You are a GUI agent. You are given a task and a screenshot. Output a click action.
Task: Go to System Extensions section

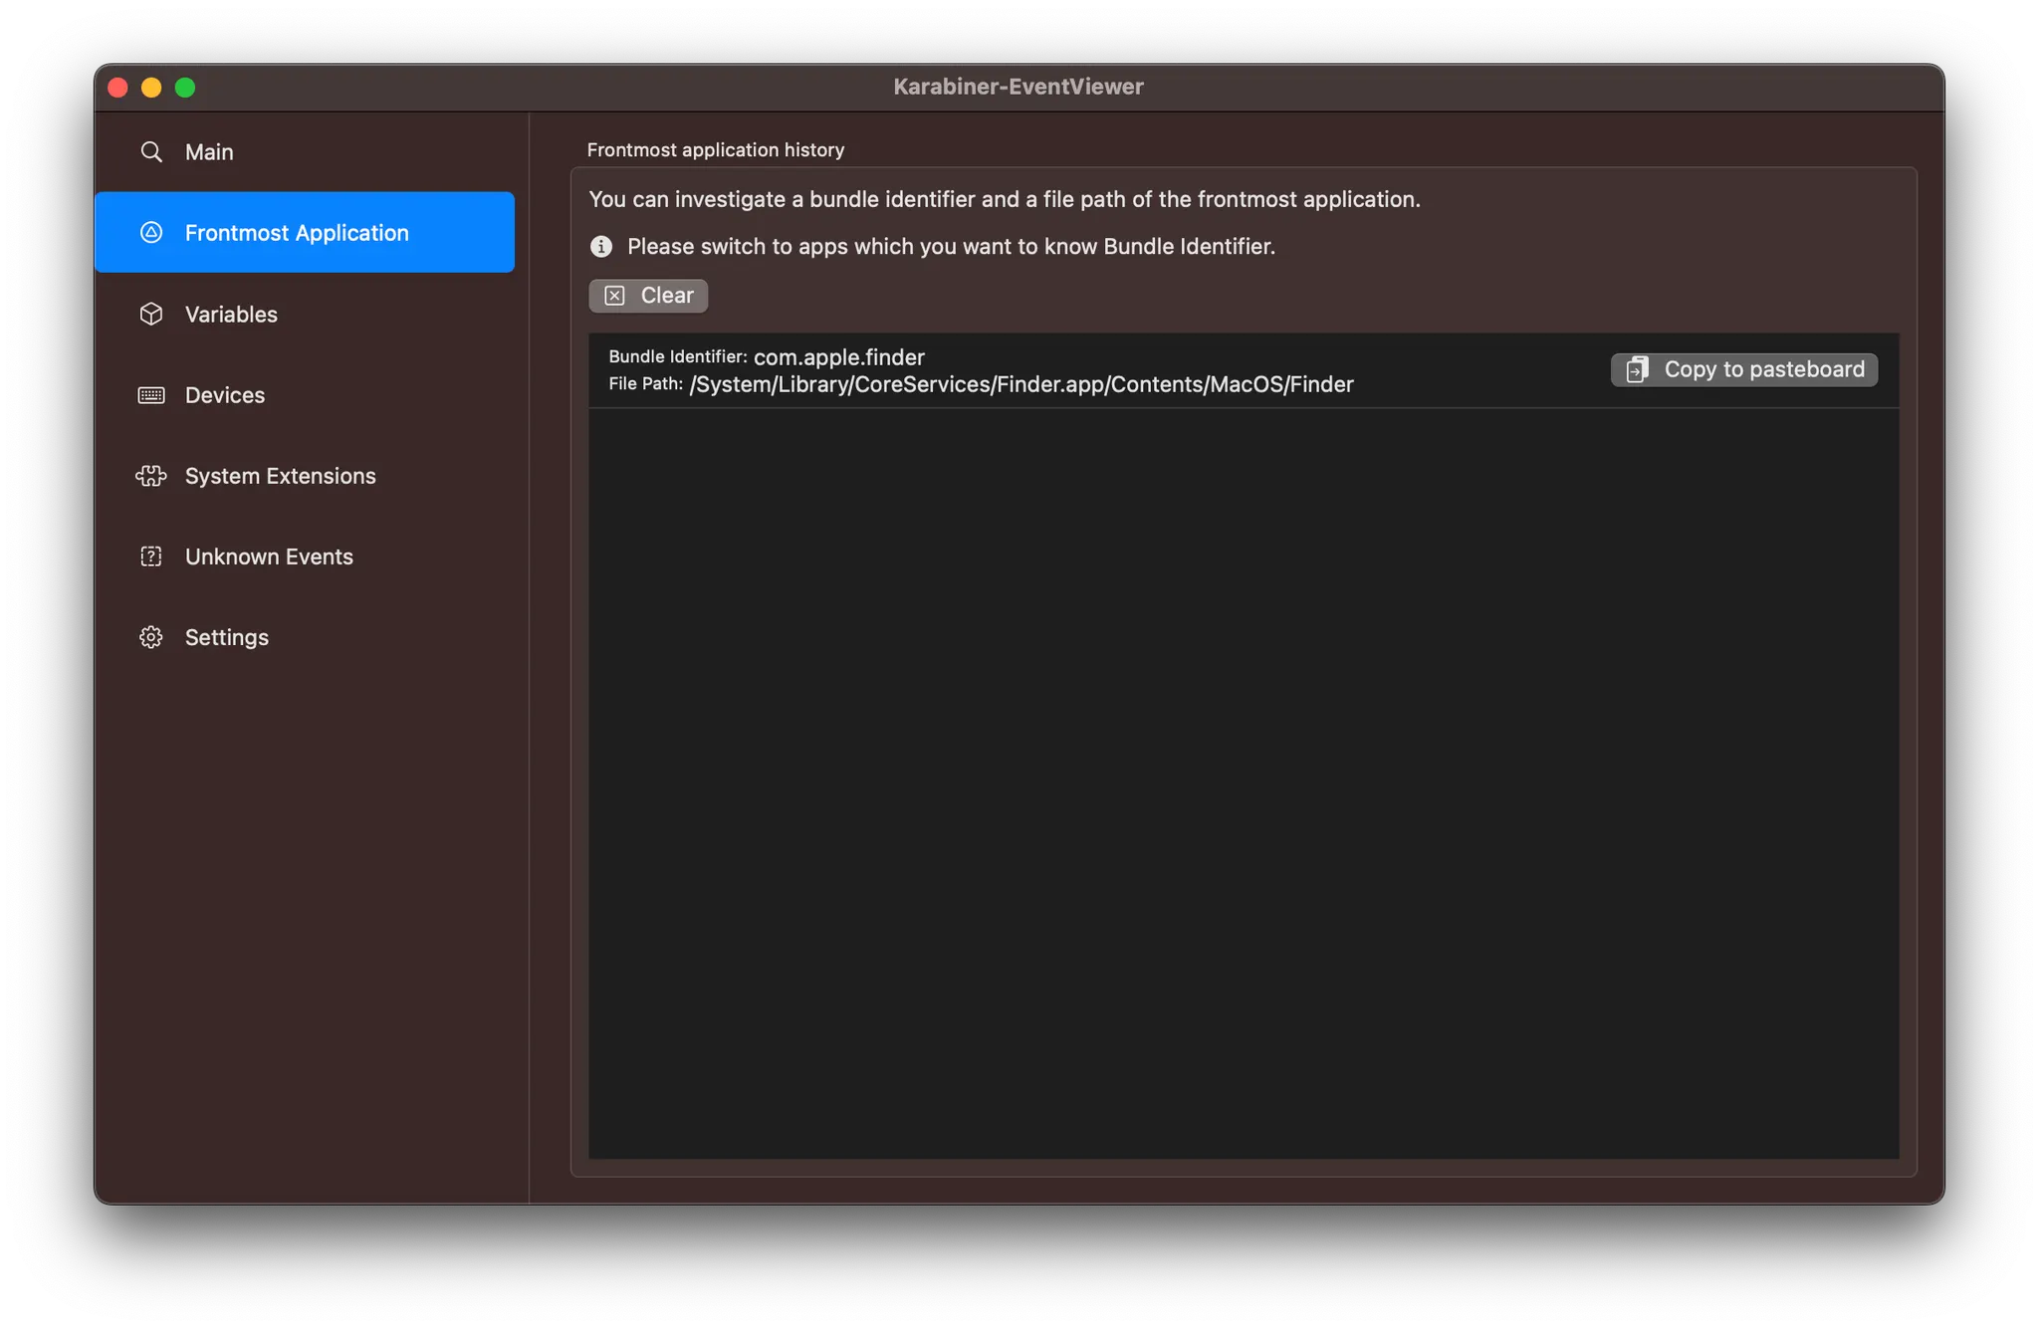(281, 476)
